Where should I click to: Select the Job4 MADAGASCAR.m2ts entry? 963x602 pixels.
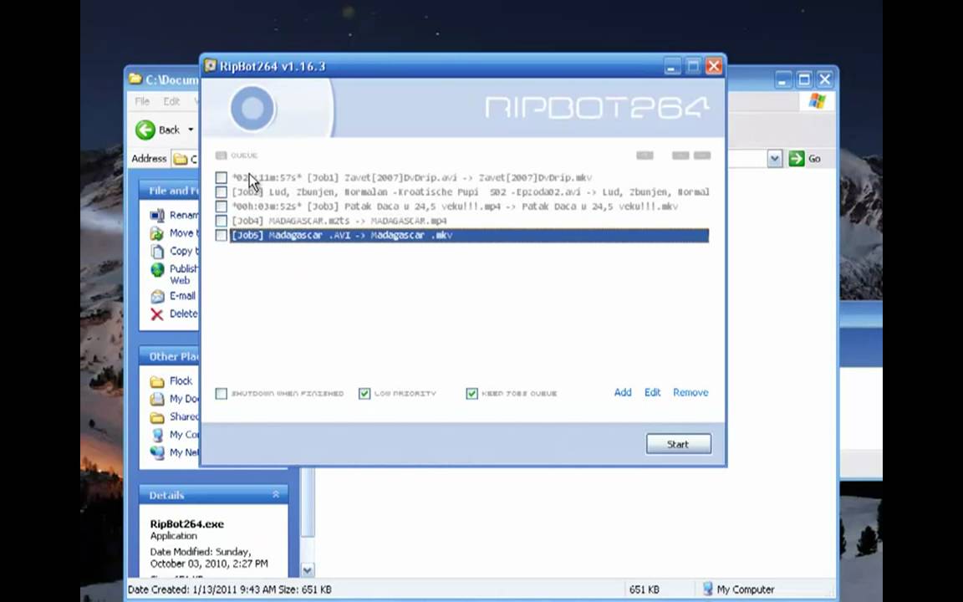pos(469,221)
